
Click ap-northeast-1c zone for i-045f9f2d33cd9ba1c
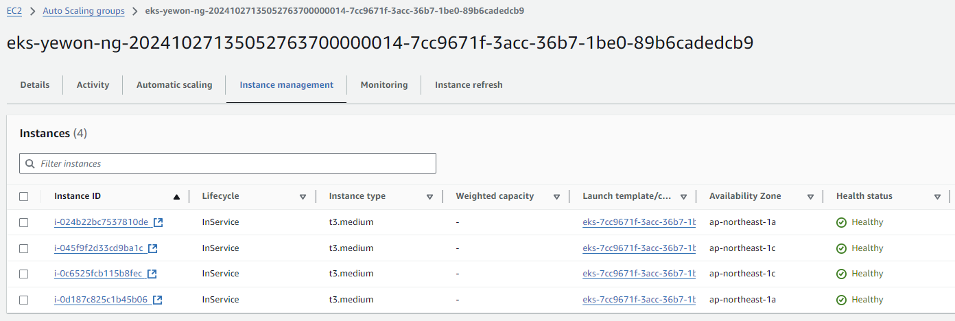pyautogui.click(x=742, y=248)
